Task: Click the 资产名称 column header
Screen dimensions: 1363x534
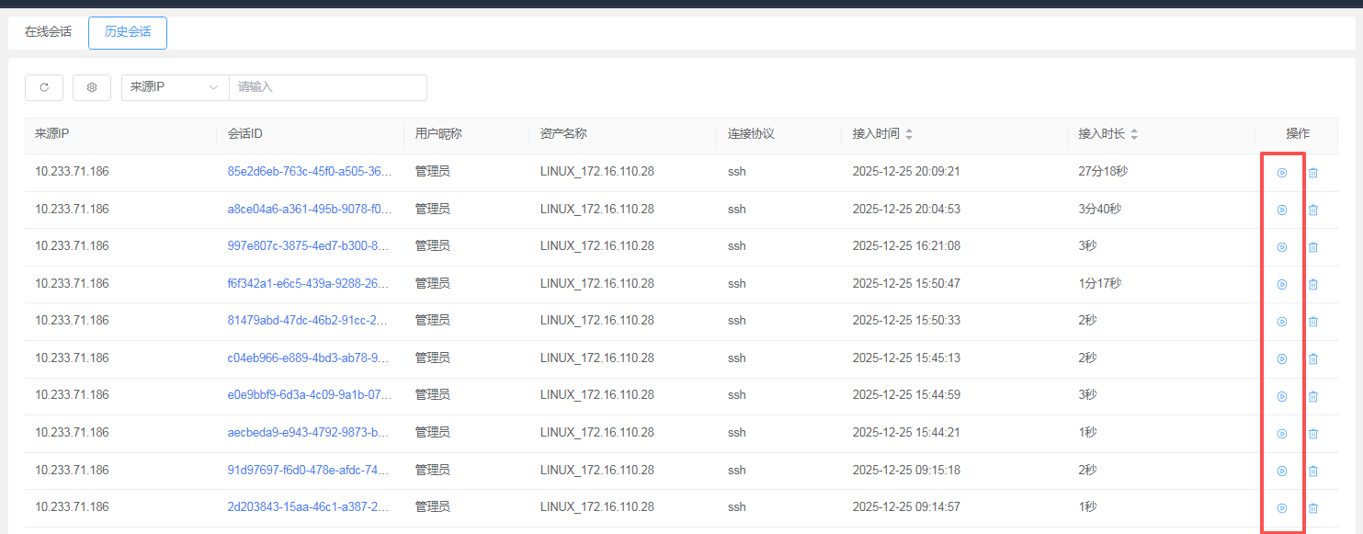Action: 563,134
